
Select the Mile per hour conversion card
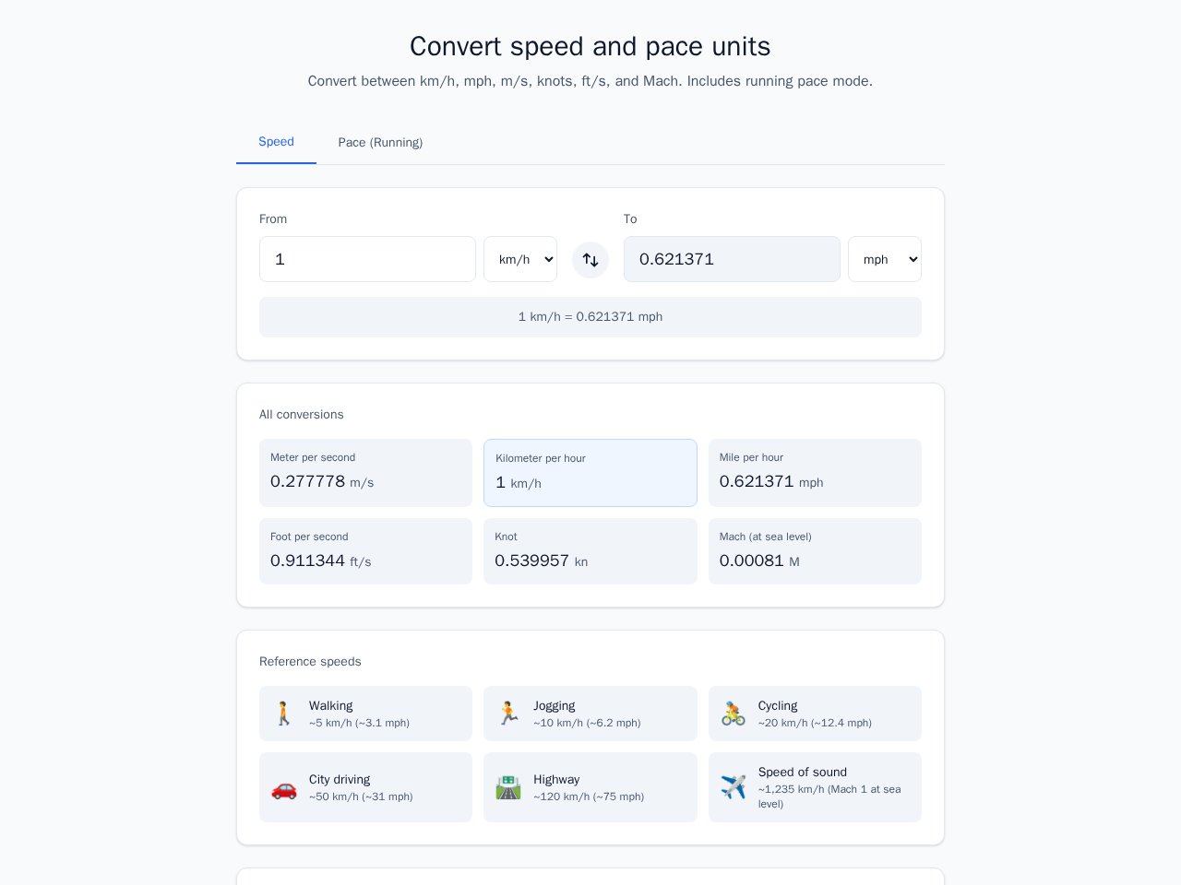pyautogui.click(x=815, y=473)
